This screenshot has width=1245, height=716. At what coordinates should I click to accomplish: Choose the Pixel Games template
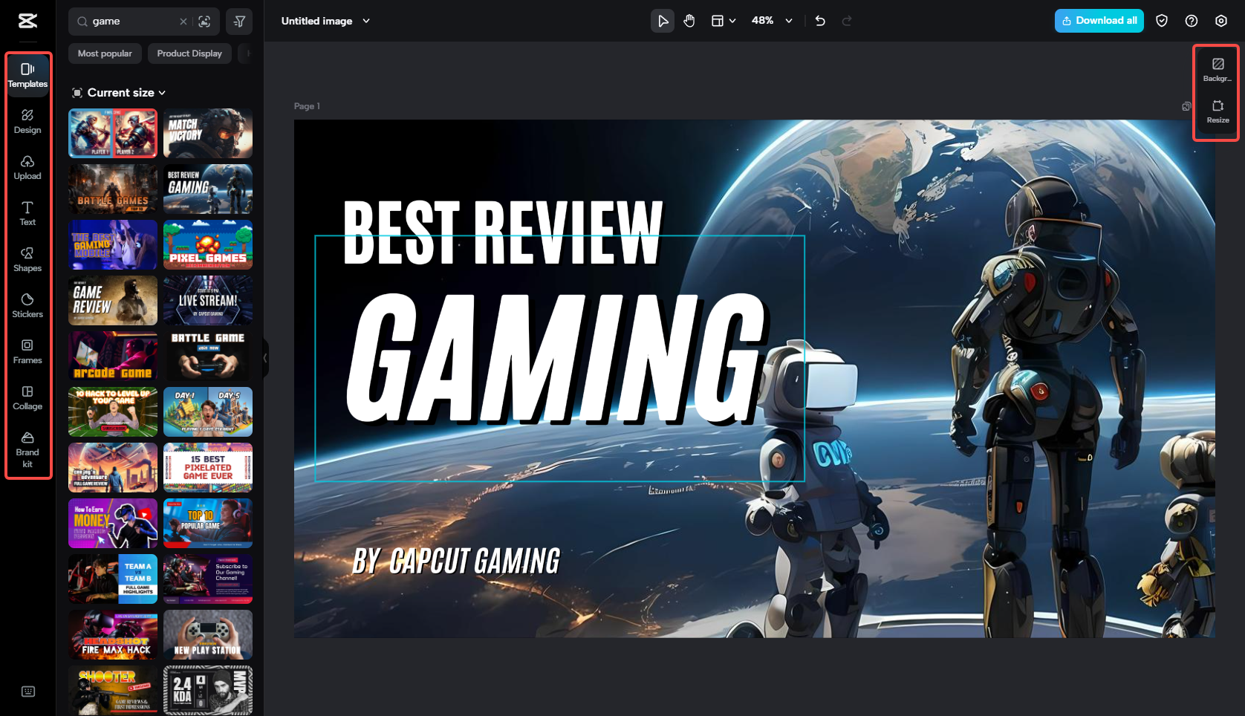[x=208, y=245]
